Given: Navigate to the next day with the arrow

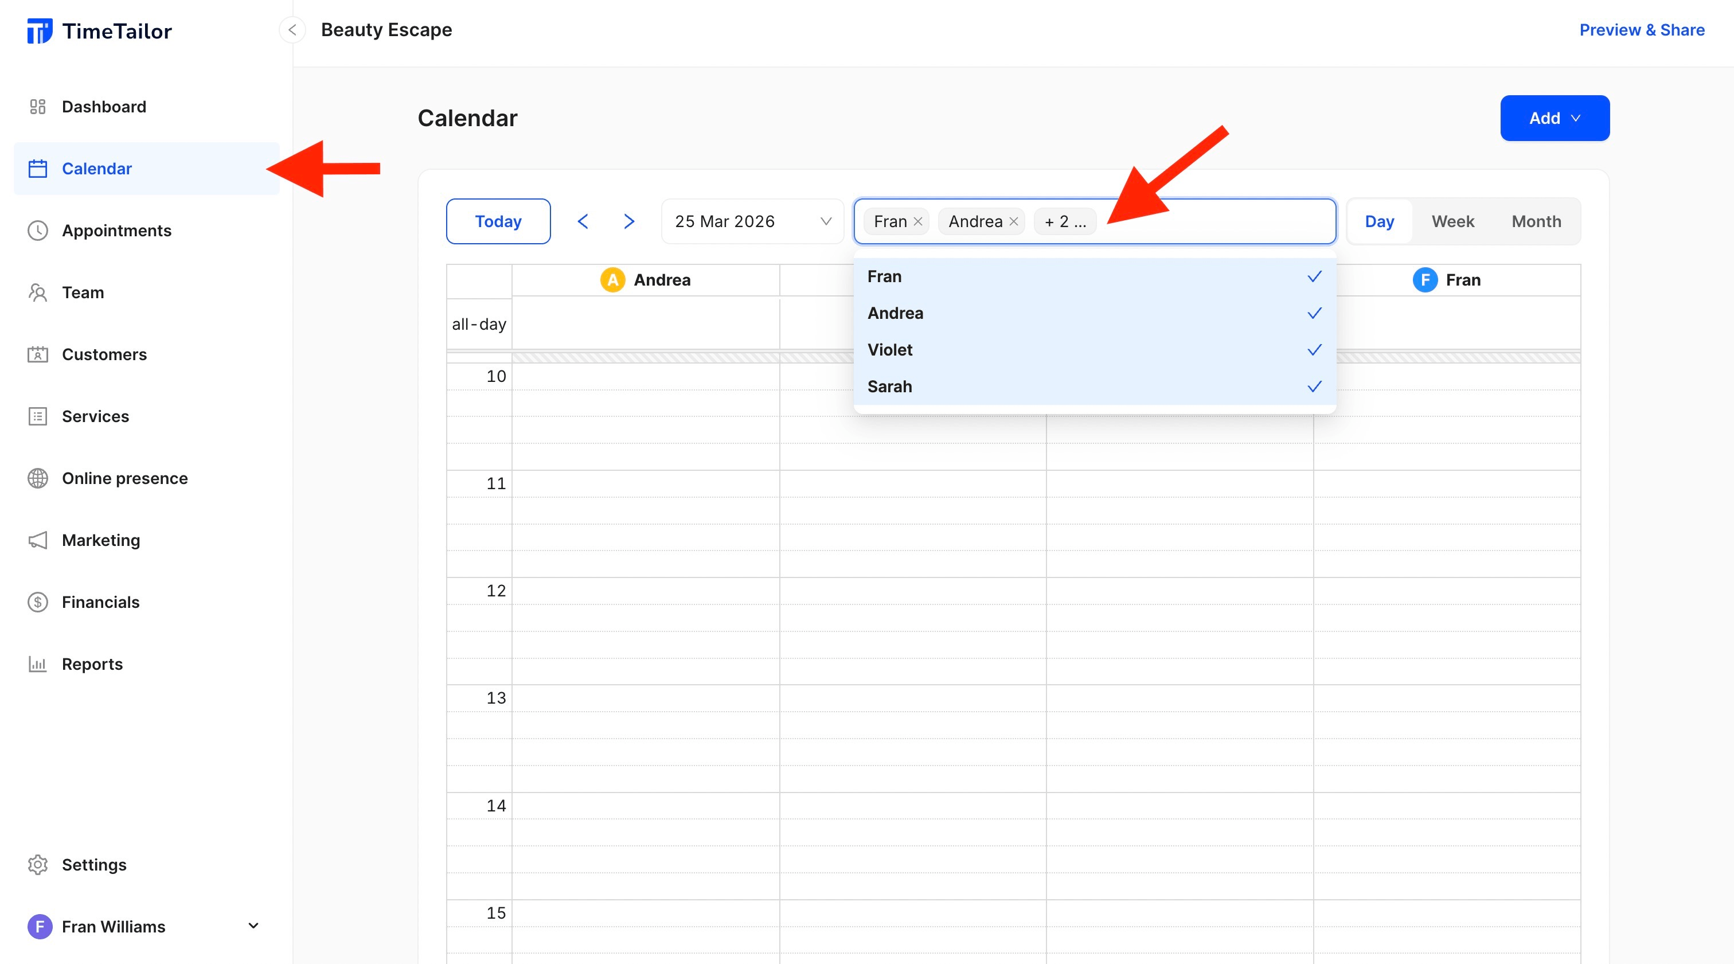Looking at the screenshot, I should coord(628,221).
